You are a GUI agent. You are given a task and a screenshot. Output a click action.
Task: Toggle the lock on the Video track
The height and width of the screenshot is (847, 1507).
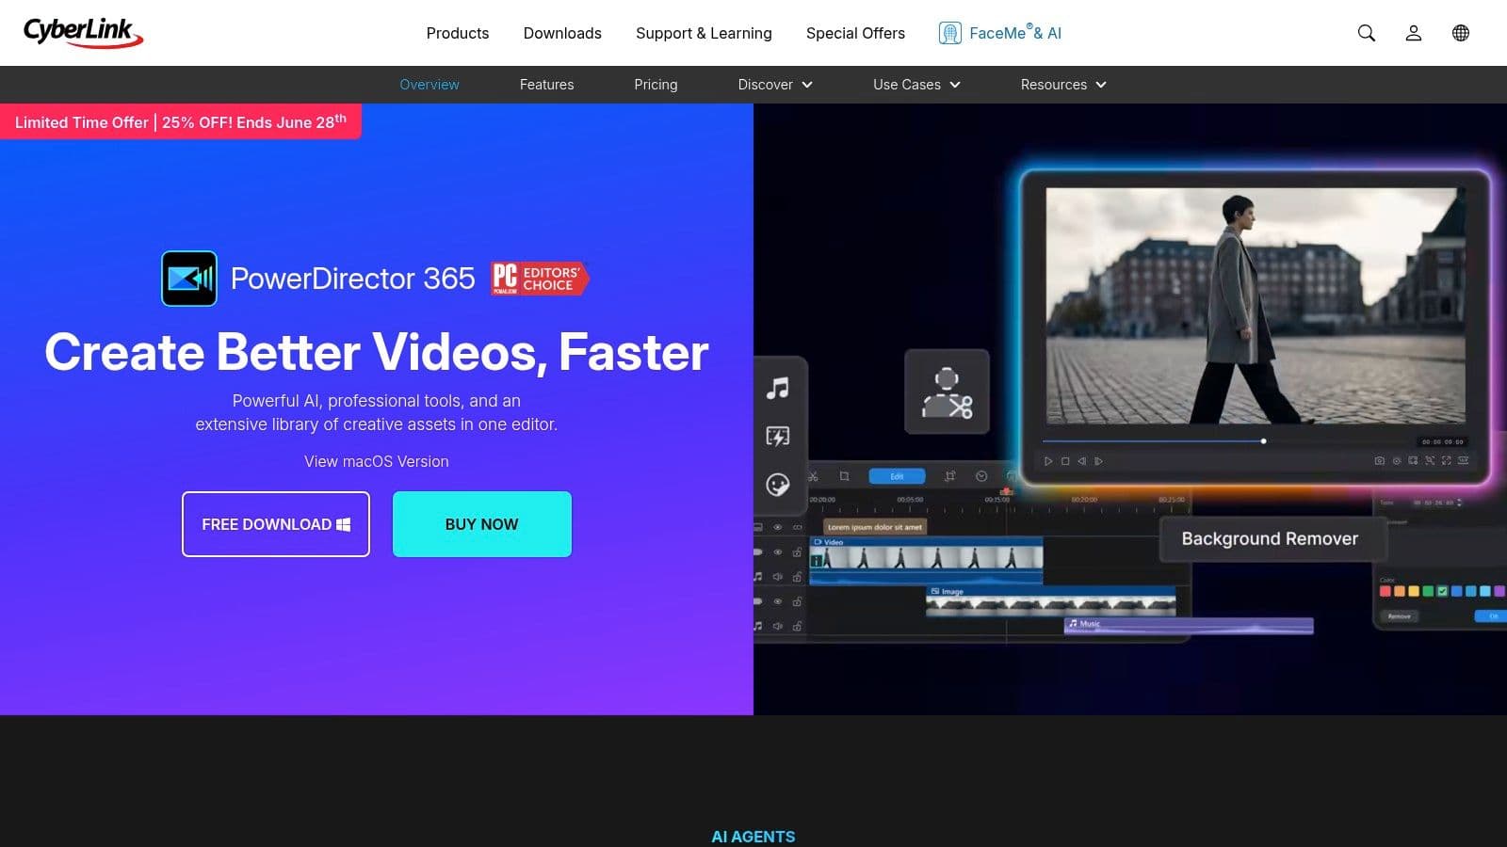(797, 551)
